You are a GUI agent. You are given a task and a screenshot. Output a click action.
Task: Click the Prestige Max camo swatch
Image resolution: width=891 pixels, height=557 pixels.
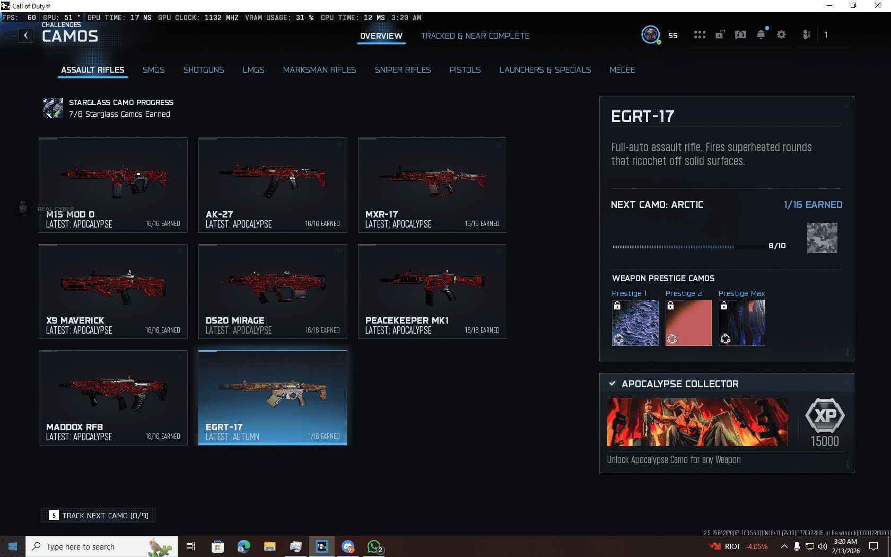(x=742, y=323)
